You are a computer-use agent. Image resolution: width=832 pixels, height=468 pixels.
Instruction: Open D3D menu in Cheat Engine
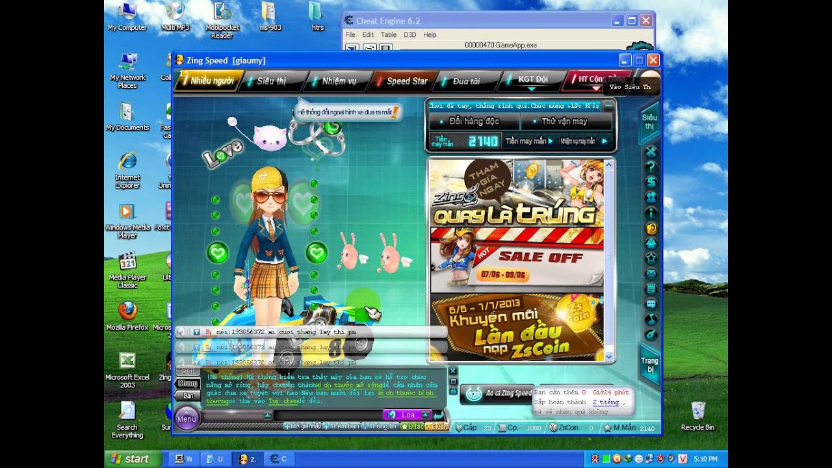tap(410, 34)
